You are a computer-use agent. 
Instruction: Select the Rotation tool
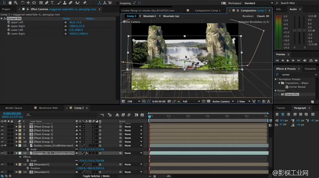tap(22, 3)
